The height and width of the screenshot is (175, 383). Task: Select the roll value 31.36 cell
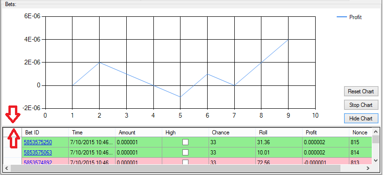(279, 142)
